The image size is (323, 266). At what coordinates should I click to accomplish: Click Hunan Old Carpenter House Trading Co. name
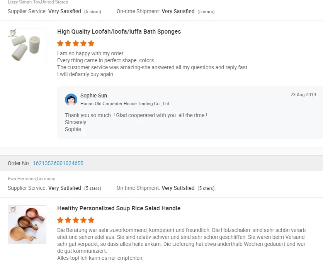(x=125, y=104)
